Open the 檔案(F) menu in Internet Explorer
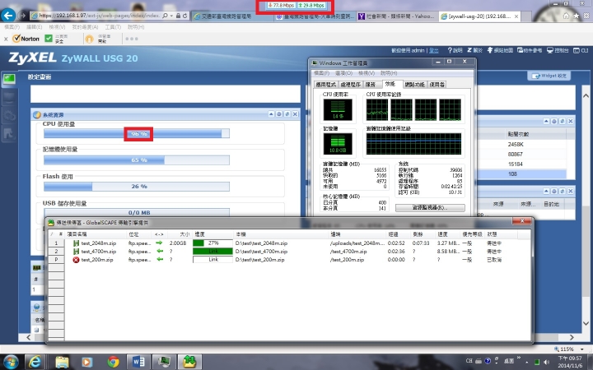Viewport: 593px width, 370px height. pyautogui.click(x=12, y=27)
